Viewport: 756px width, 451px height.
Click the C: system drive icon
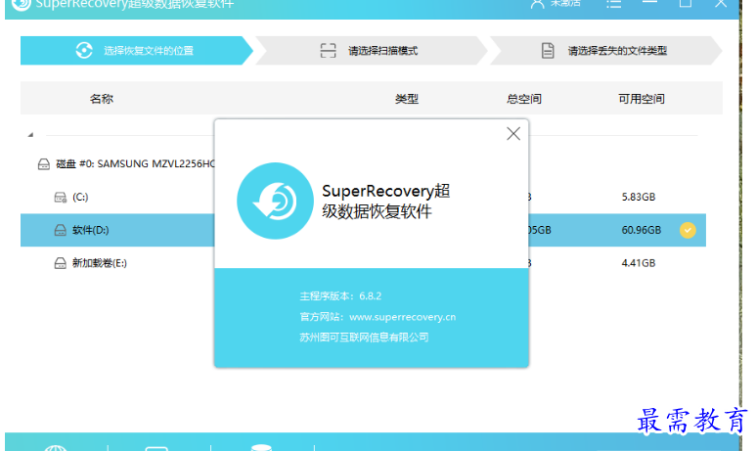[61, 198]
